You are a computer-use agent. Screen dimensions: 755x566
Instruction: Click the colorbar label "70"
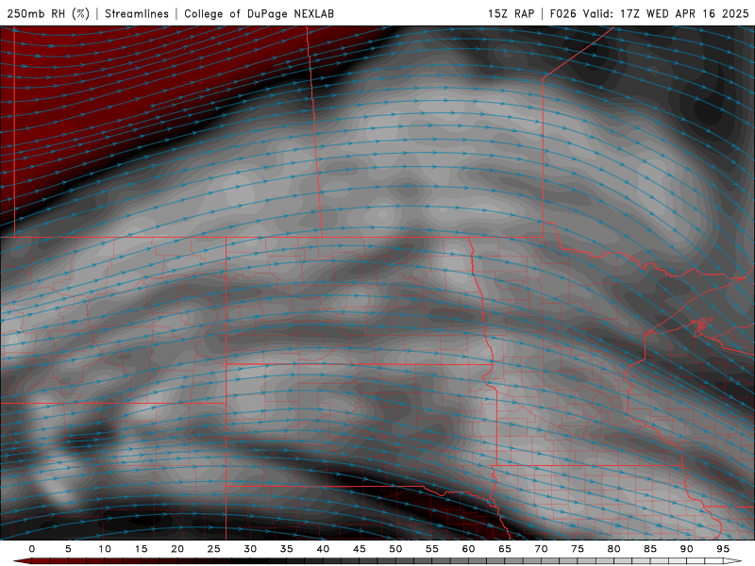pyautogui.click(x=541, y=549)
